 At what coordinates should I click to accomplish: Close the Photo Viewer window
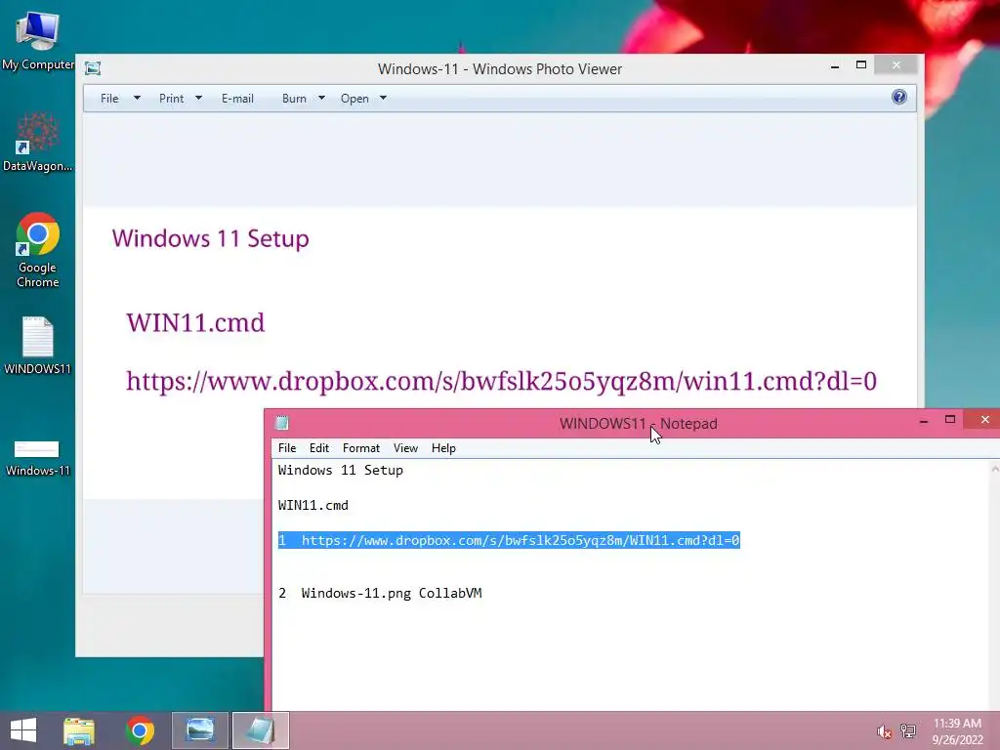[x=896, y=65]
